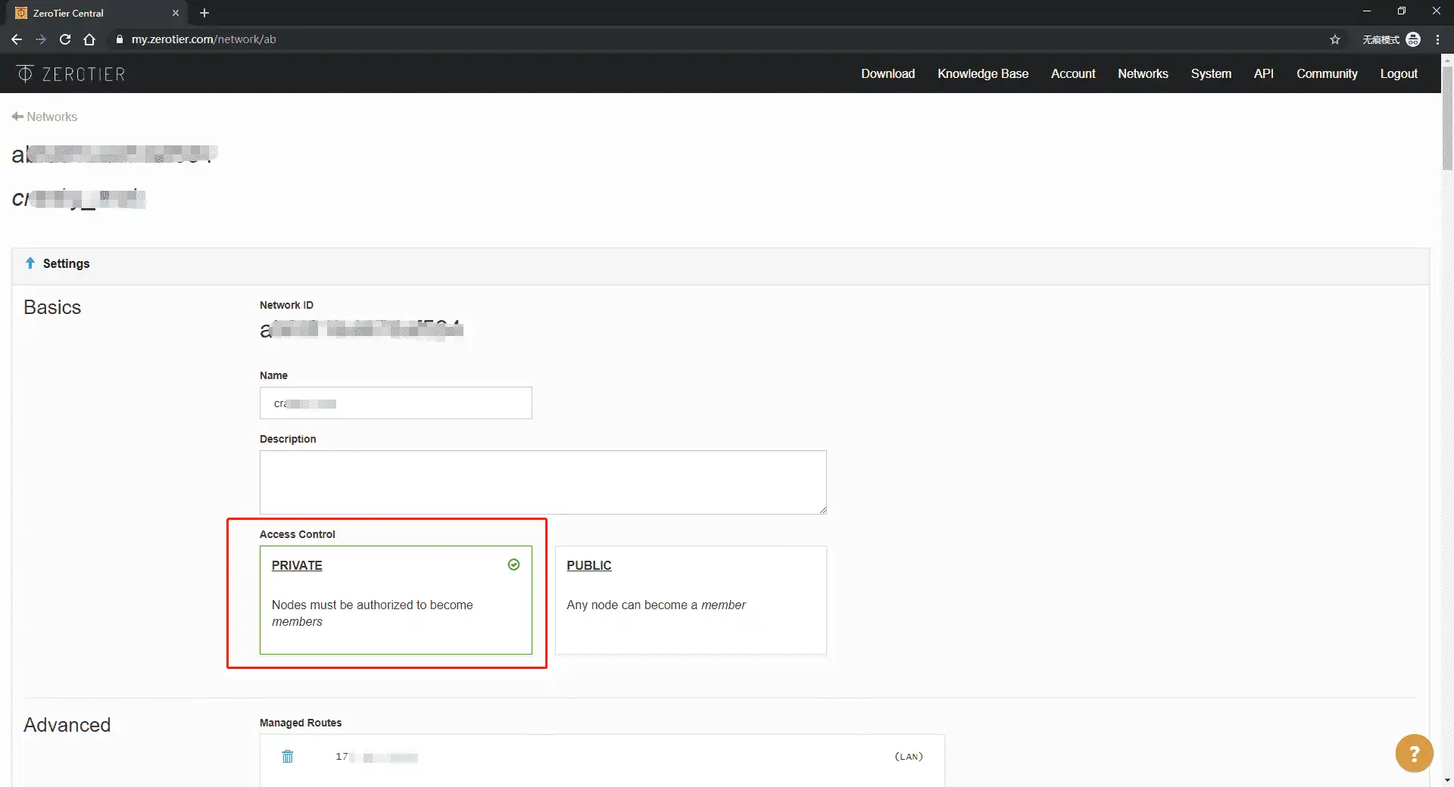1454x787 pixels.
Task: Delete the managed route with trash icon
Action: point(288,756)
